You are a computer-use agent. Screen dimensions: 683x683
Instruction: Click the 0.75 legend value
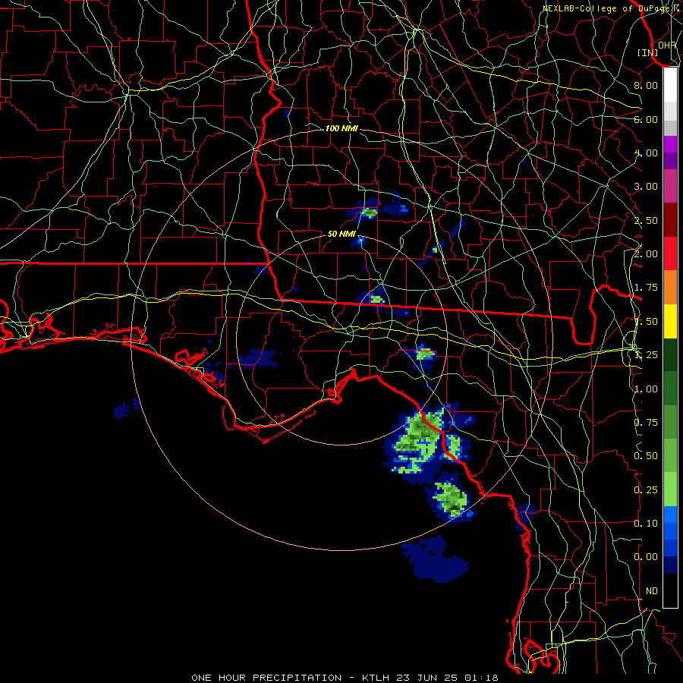[646, 423]
